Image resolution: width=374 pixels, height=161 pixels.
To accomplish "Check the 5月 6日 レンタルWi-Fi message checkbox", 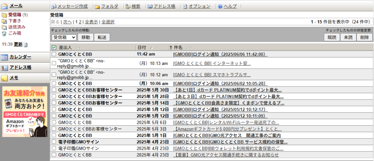I will 54,122.
